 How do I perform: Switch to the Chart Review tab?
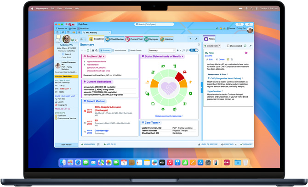[115, 39]
